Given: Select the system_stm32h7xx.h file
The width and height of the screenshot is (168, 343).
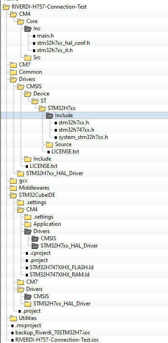Looking at the screenshot, I should [x=84, y=137].
